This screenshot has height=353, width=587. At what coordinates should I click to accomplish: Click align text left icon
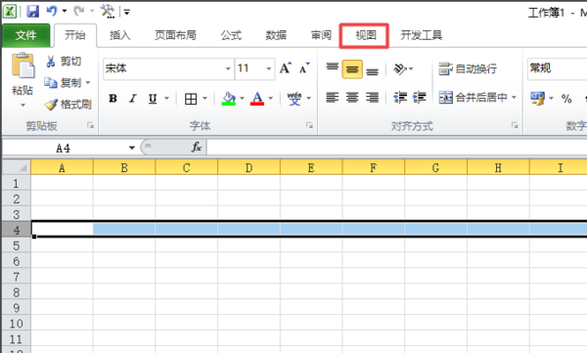332,98
